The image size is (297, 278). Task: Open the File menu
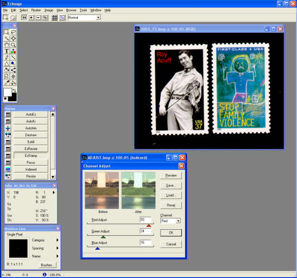(x=5, y=10)
